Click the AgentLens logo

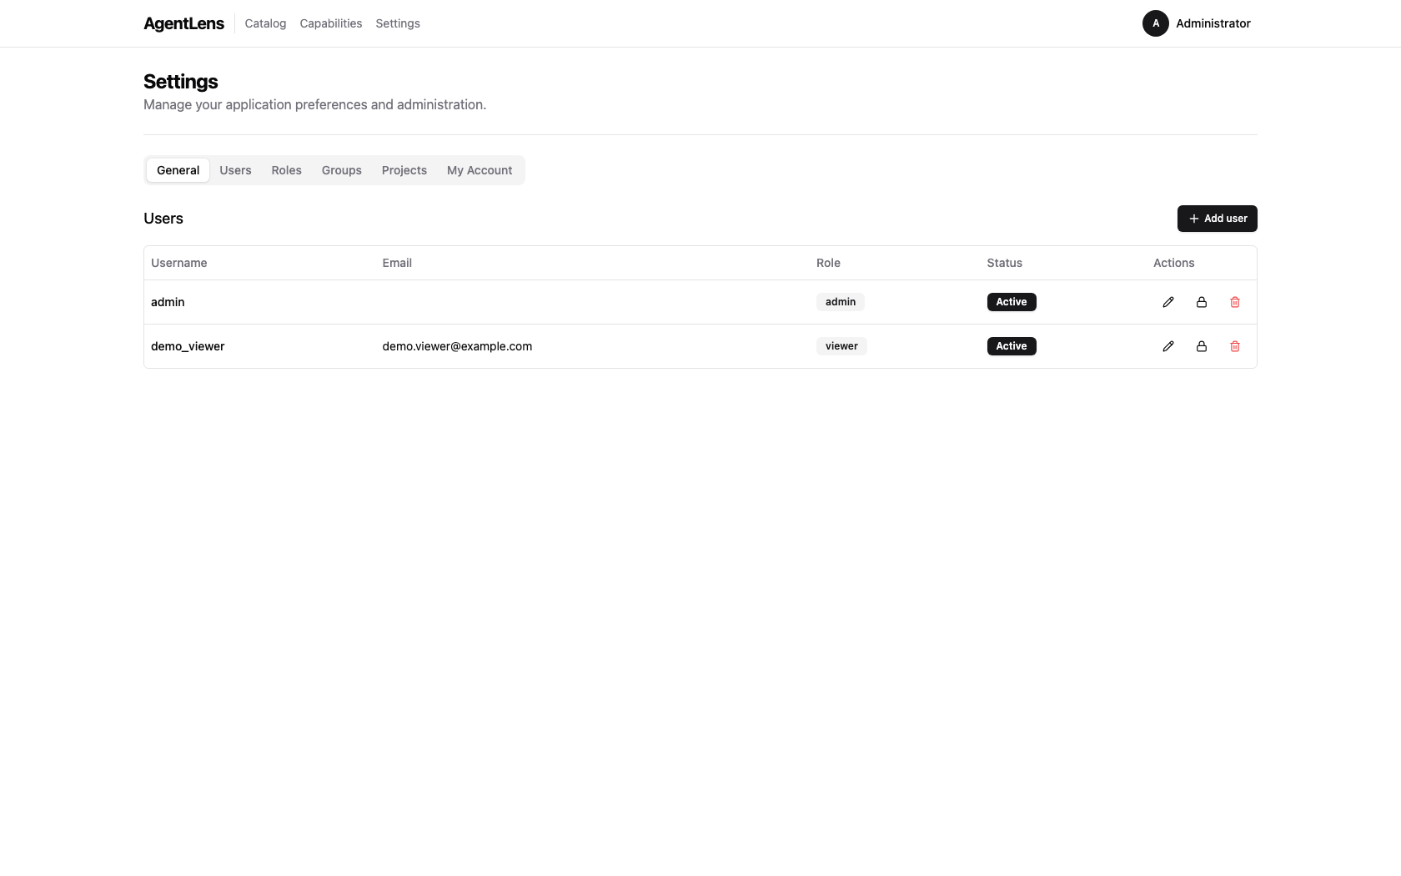[x=183, y=23]
